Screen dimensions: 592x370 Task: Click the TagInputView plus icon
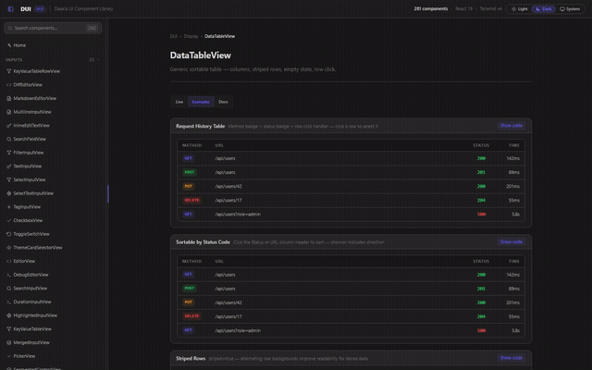8,207
